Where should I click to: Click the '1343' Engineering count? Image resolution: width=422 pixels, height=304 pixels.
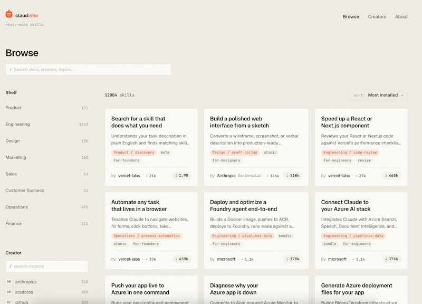point(83,125)
